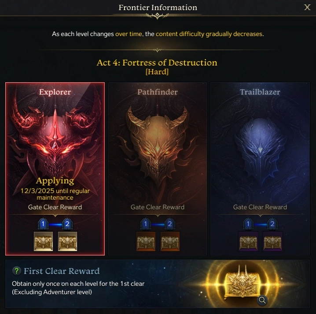Click Explorer gate 1 reward chest
The image size is (316, 314).
(x=43, y=241)
